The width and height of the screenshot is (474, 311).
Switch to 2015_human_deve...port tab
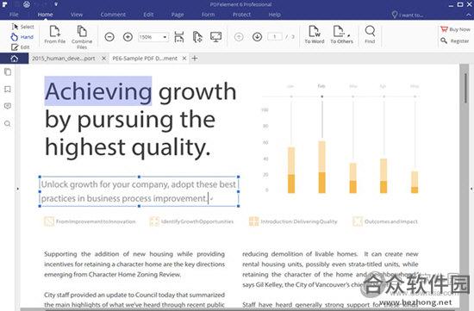click(64, 59)
